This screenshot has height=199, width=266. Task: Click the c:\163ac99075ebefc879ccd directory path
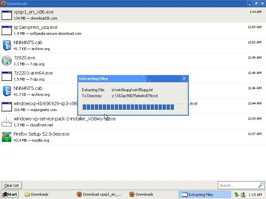(135, 96)
